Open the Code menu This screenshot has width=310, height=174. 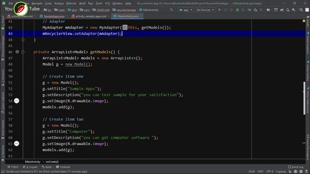(48, 3)
